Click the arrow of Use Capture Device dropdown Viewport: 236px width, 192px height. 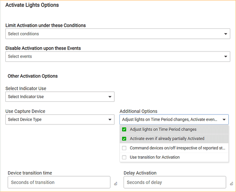(110, 120)
